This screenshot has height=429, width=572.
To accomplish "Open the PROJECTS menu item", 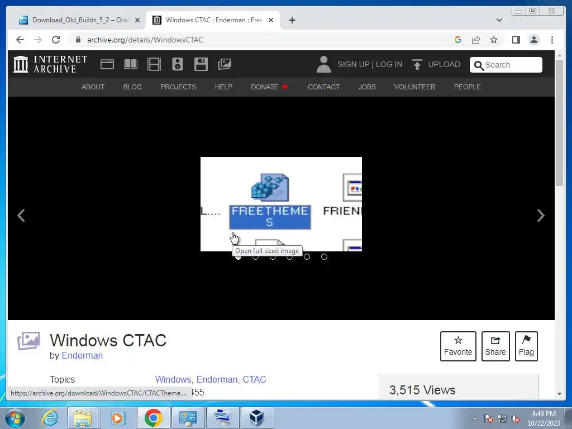I will pyautogui.click(x=178, y=87).
